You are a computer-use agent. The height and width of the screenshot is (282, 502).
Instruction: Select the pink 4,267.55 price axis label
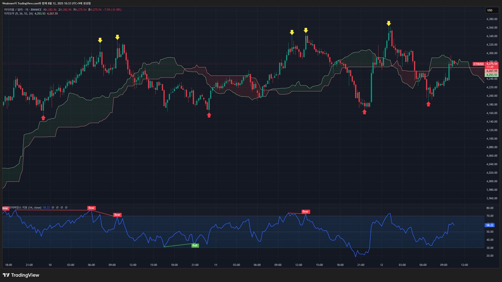(x=491, y=71)
